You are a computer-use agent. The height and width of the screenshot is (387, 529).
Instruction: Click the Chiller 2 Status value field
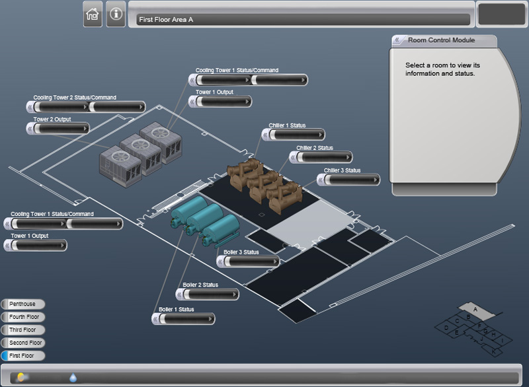[x=324, y=157]
